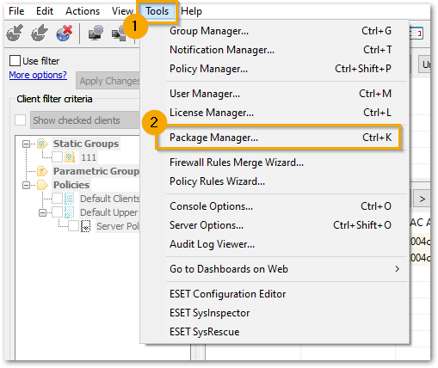The height and width of the screenshot is (368, 438).
Task: Check the box for group 111
Action: [x=57, y=157]
